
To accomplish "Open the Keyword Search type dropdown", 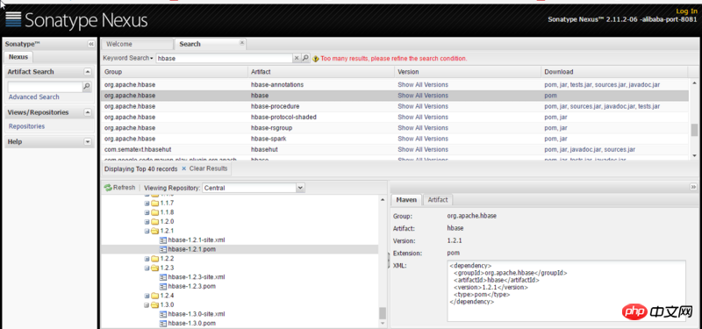I will pos(128,58).
